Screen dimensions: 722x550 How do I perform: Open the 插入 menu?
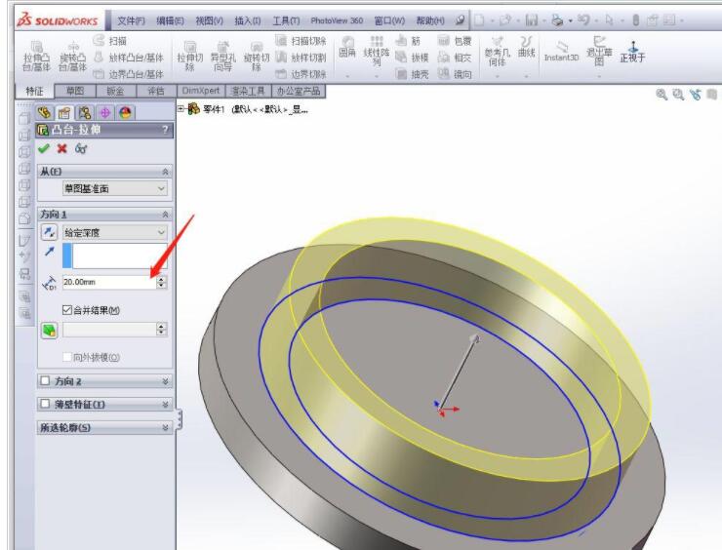click(x=247, y=20)
